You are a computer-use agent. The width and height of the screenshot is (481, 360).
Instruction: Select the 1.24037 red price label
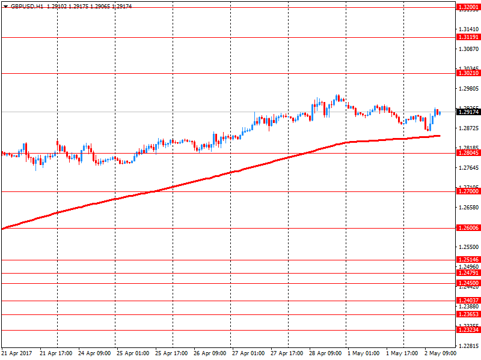pos(468,301)
